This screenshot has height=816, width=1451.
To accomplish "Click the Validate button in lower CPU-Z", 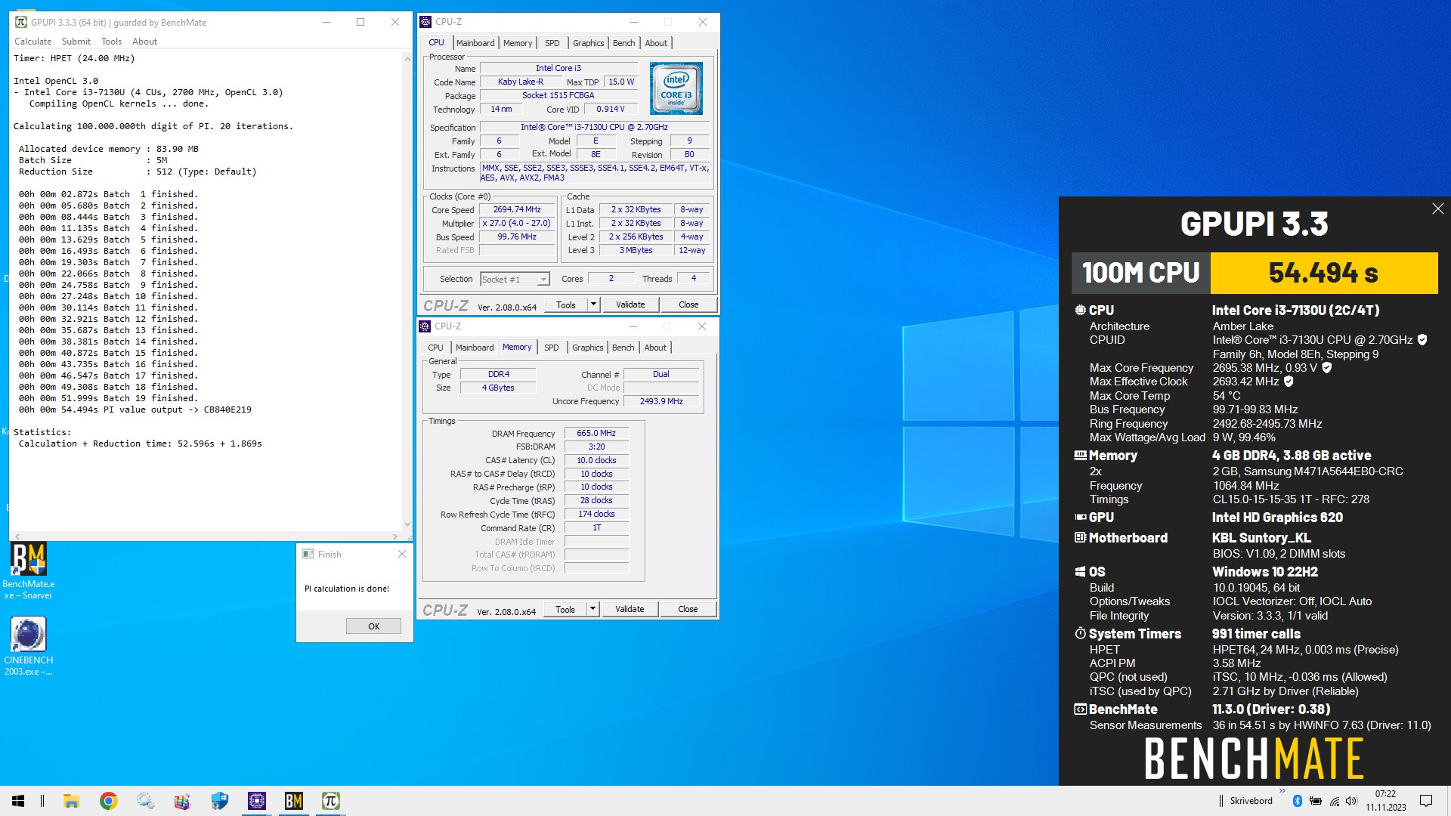I will [x=630, y=609].
